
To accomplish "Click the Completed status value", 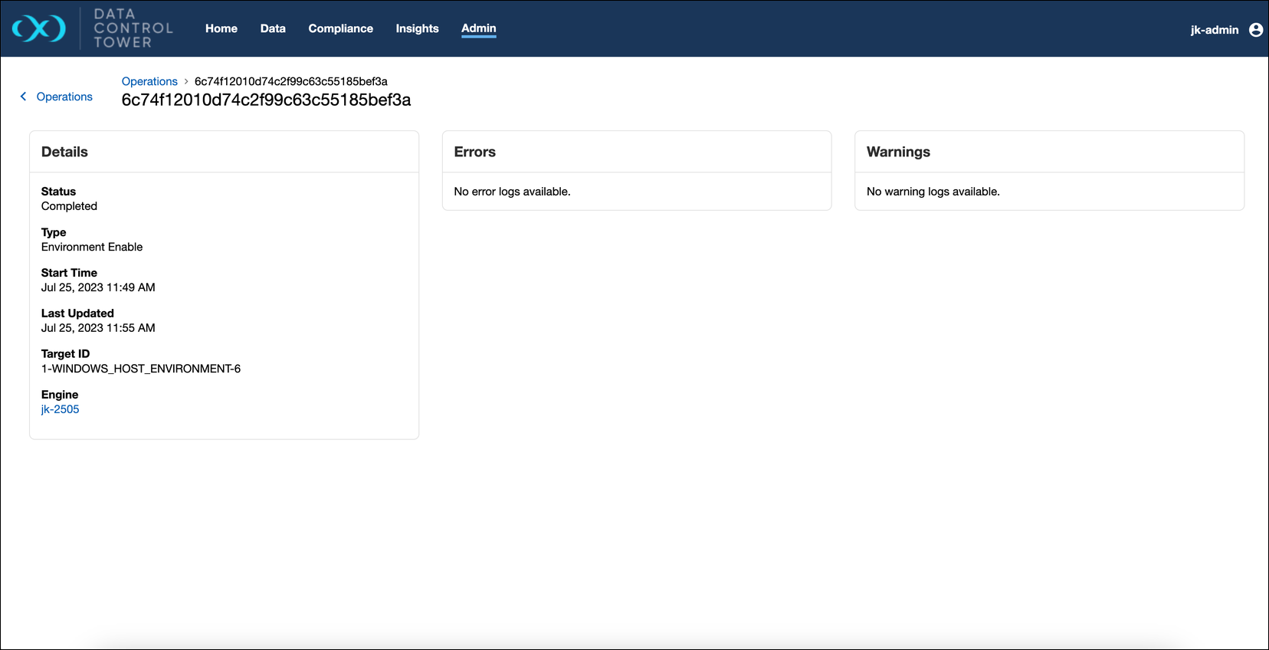I will click(69, 206).
